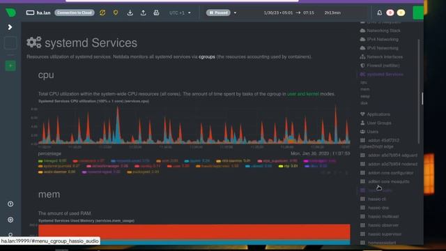Open hassio cli menu item
Screen dimensions: 446x251
pyautogui.click(x=373, y=199)
